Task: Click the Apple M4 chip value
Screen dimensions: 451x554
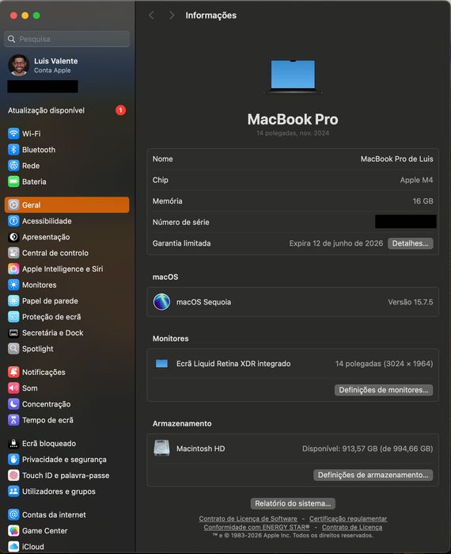Action: pyautogui.click(x=416, y=180)
